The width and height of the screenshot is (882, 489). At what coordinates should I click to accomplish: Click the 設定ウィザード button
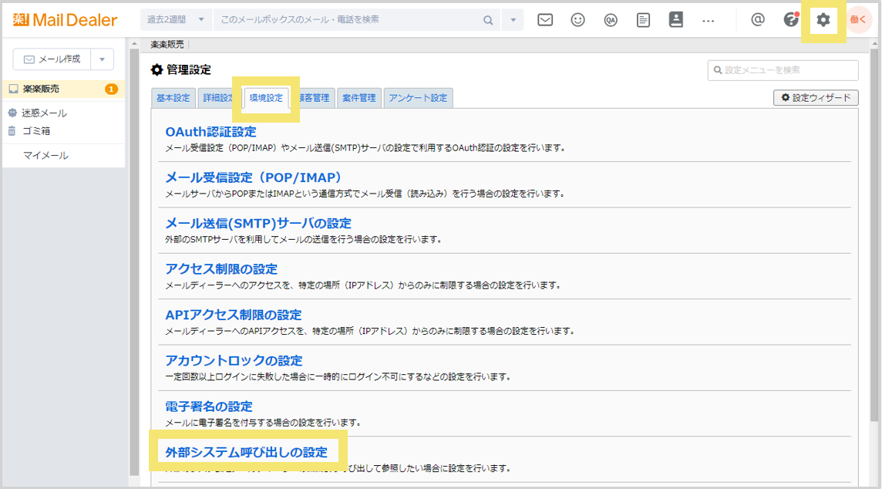(x=816, y=98)
